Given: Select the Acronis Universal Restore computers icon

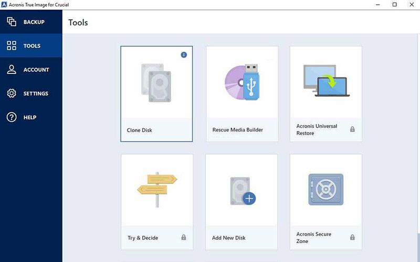Looking at the screenshot, I should [325, 80].
